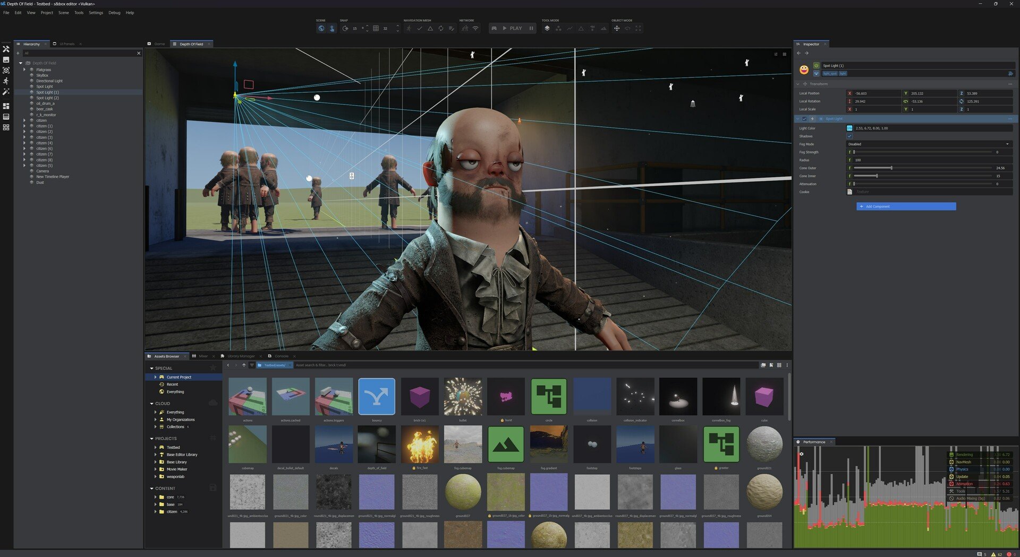Click the lightning icon on the Spot Light component header
The width and height of the screenshot is (1020, 557).
coord(812,119)
